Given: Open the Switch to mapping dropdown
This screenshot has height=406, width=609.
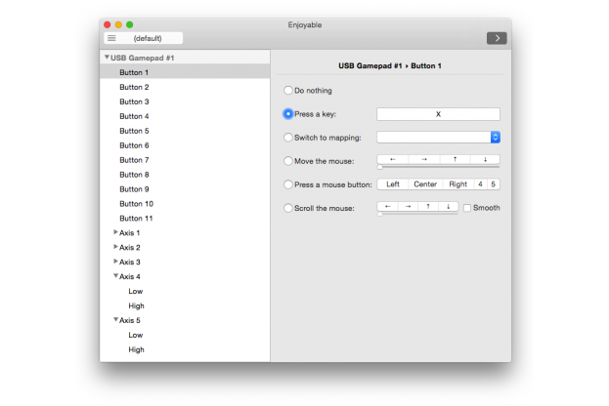Looking at the screenshot, I should tap(438, 138).
